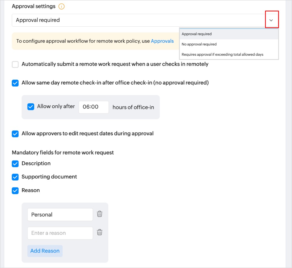Uncheck allow approvers to edit request dates

tap(15, 134)
